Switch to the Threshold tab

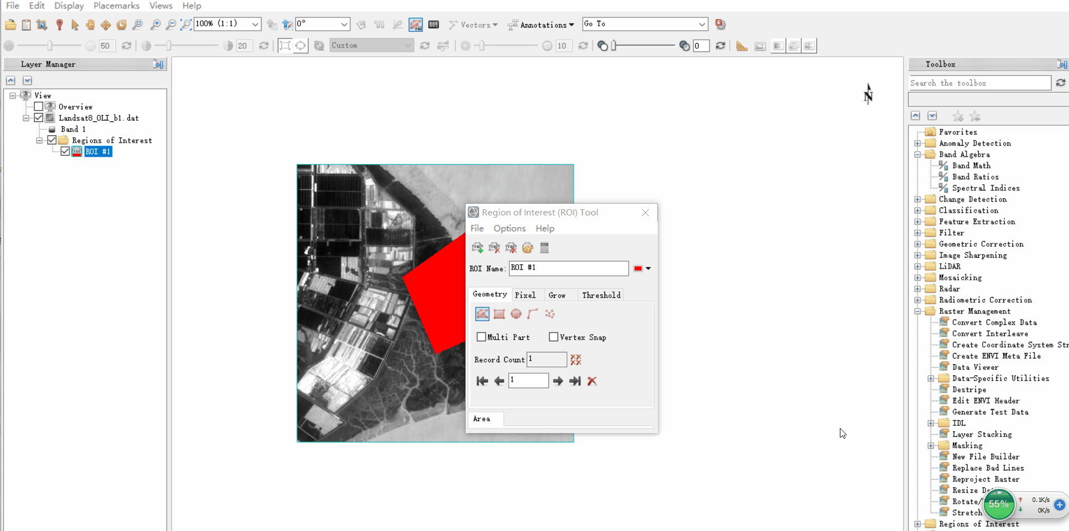click(601, 295)
